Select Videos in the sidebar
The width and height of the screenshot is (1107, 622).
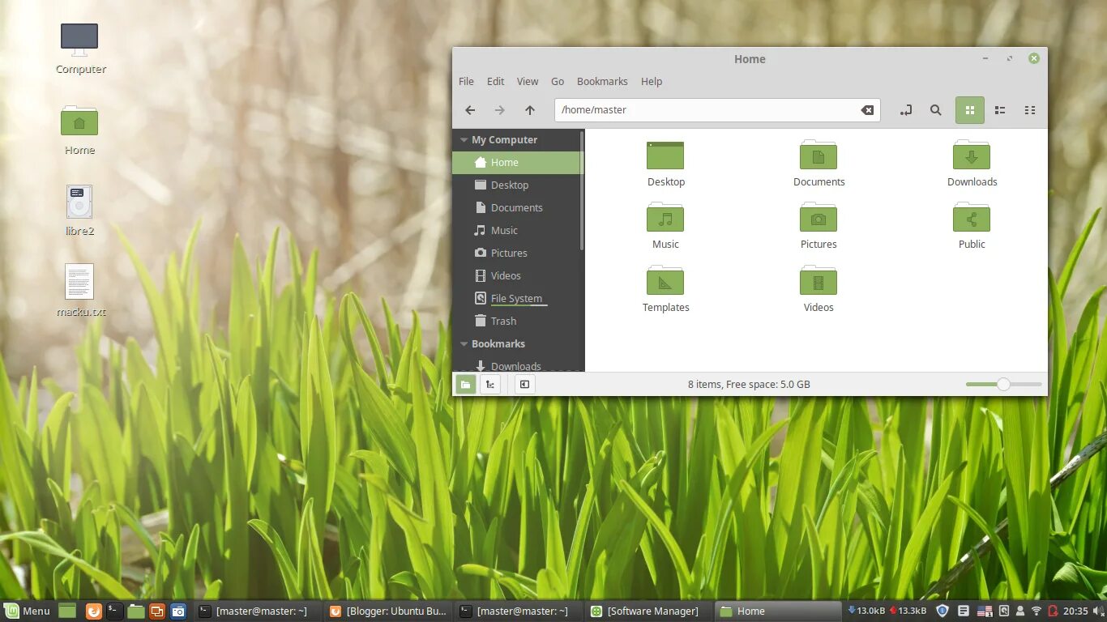(x=517, y=276)
